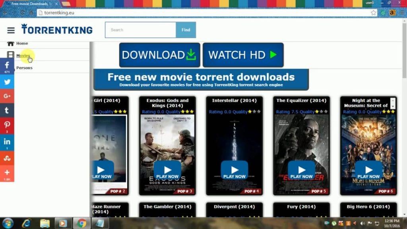Screen dimensions: 407x229
Task: Share on Pinterest
Action: point(7,126)
